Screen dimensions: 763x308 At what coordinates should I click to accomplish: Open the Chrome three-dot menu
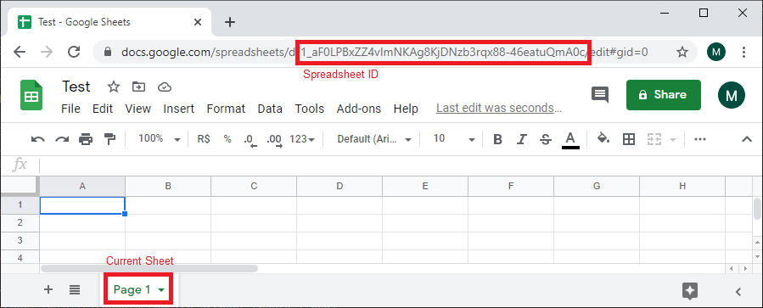[x=743, y=52]
